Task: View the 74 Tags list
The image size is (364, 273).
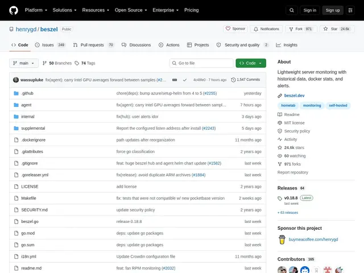Action: (85, 63)
